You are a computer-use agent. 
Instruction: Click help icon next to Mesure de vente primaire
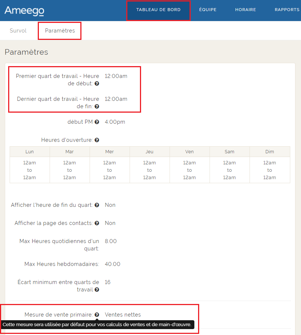pos(97,315)
